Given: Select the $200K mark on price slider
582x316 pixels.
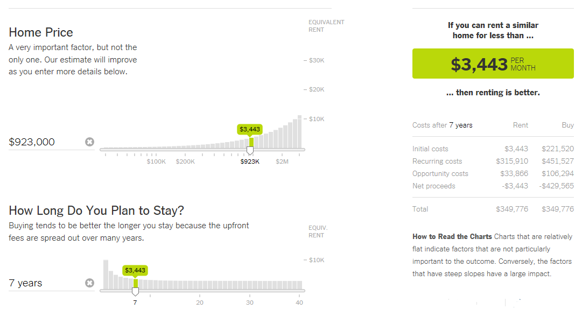Looking at the screenshot, I should 185,161.
